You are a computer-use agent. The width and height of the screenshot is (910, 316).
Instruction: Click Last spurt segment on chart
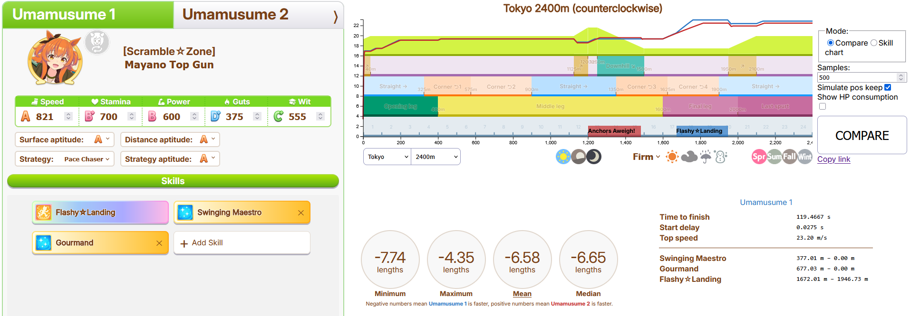click(x=775, y=106)
